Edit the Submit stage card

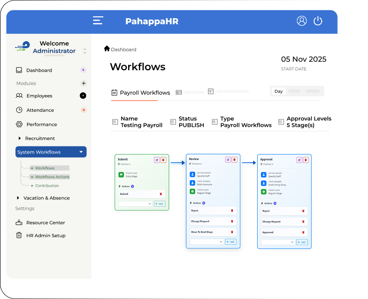[x=157, y=160]
